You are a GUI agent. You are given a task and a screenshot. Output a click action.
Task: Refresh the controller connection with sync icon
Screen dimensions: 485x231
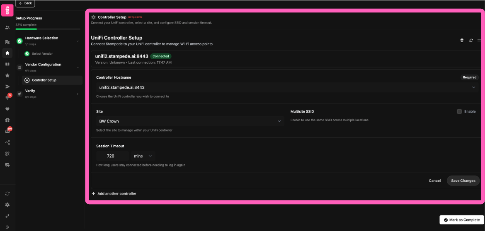click(x=471, y=40)
